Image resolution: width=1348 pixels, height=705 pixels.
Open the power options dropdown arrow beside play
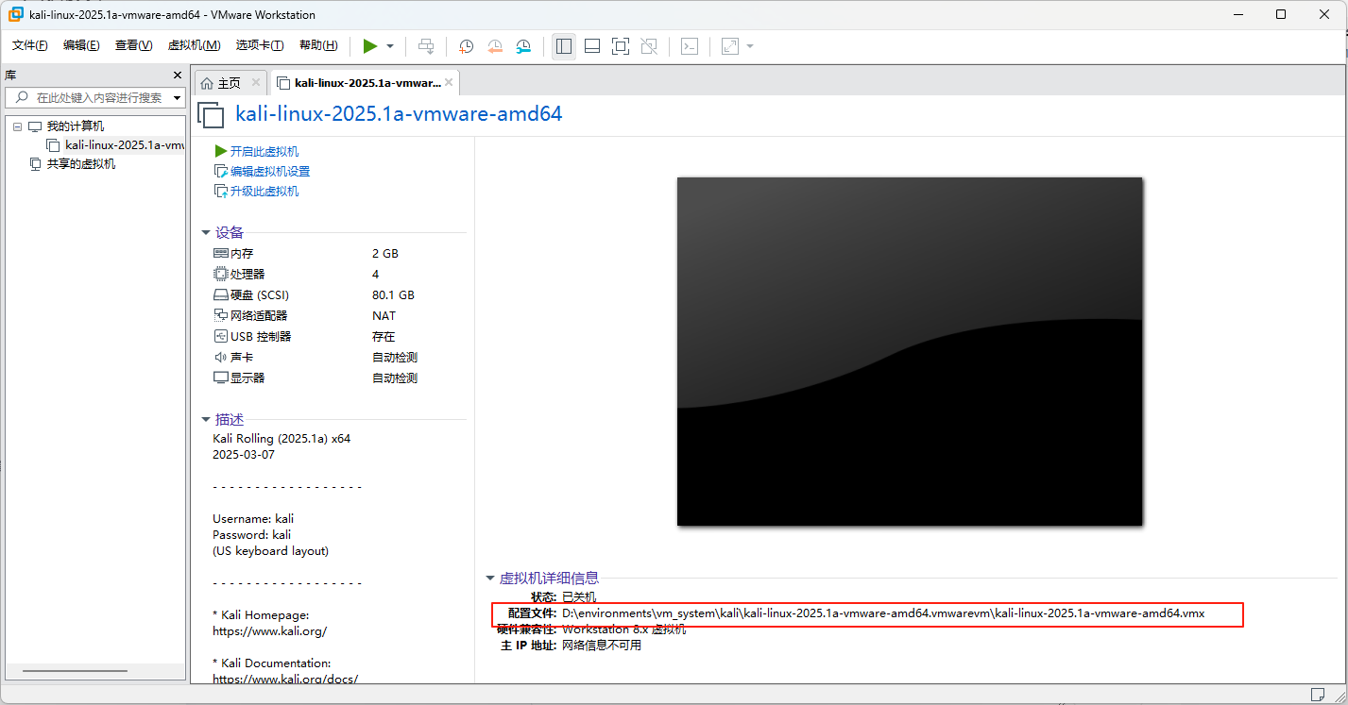tap(390, 46)
